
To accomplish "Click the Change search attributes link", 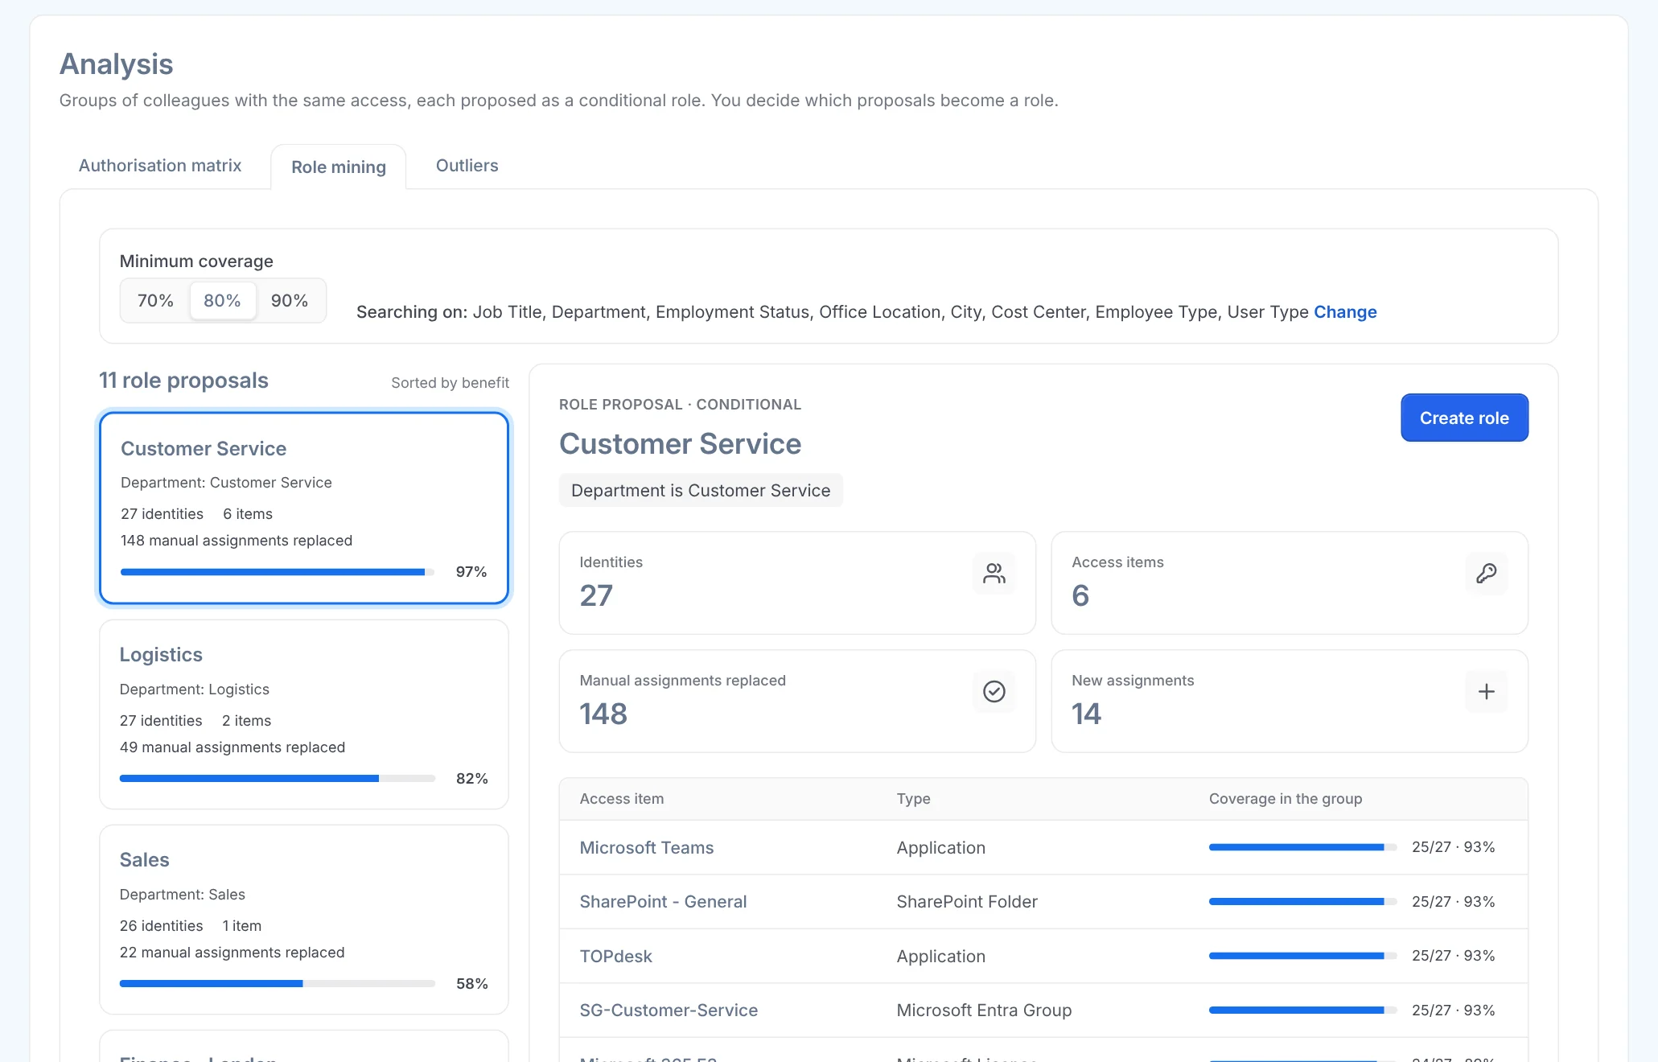I will tap(1345, 311).
